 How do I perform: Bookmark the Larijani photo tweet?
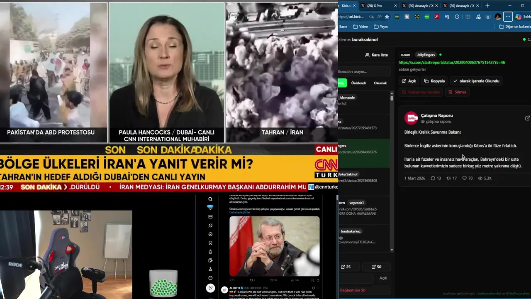(313, 280)
